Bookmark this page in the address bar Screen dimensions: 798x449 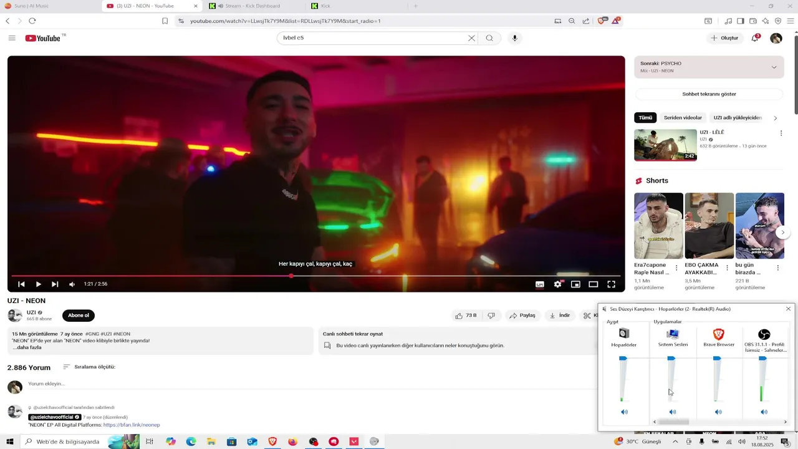coord(165,21)
